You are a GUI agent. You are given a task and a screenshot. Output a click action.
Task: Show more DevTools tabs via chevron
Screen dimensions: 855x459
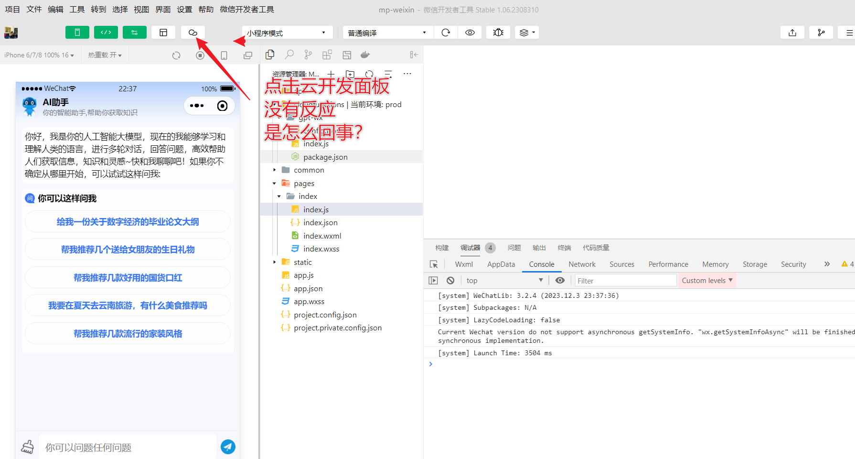[x=827, y=264]
